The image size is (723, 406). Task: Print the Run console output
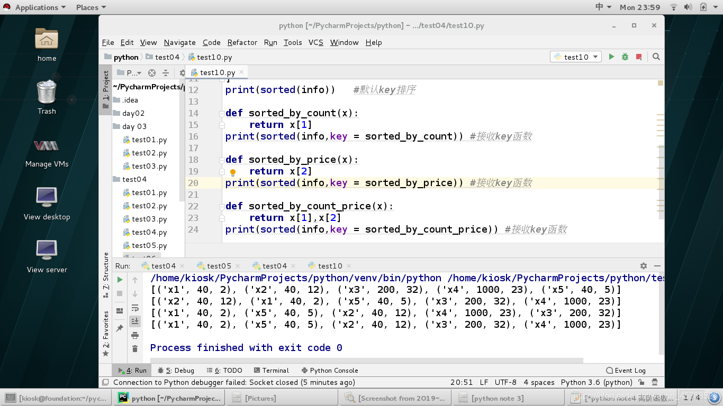point(135,335)
